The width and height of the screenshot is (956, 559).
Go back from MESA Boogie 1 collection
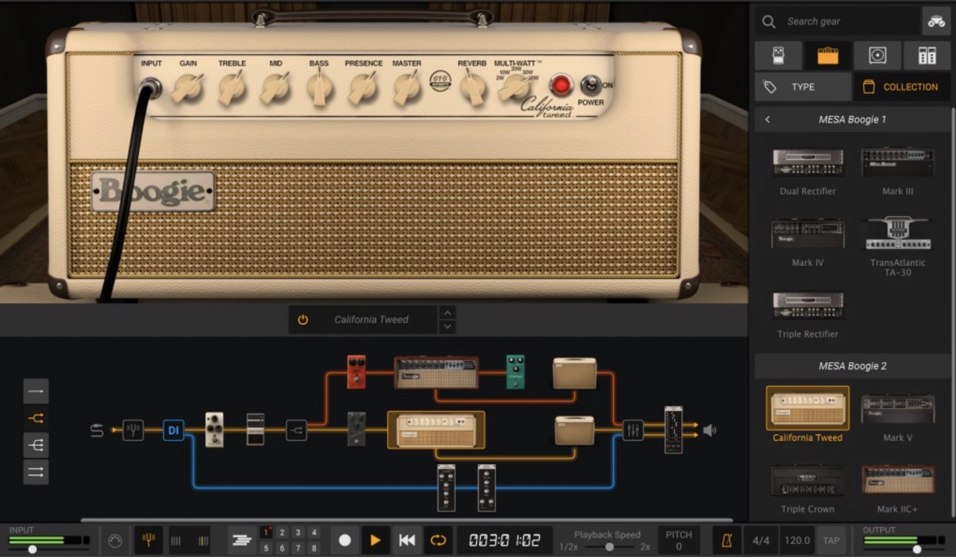click(x=768, y=120)
